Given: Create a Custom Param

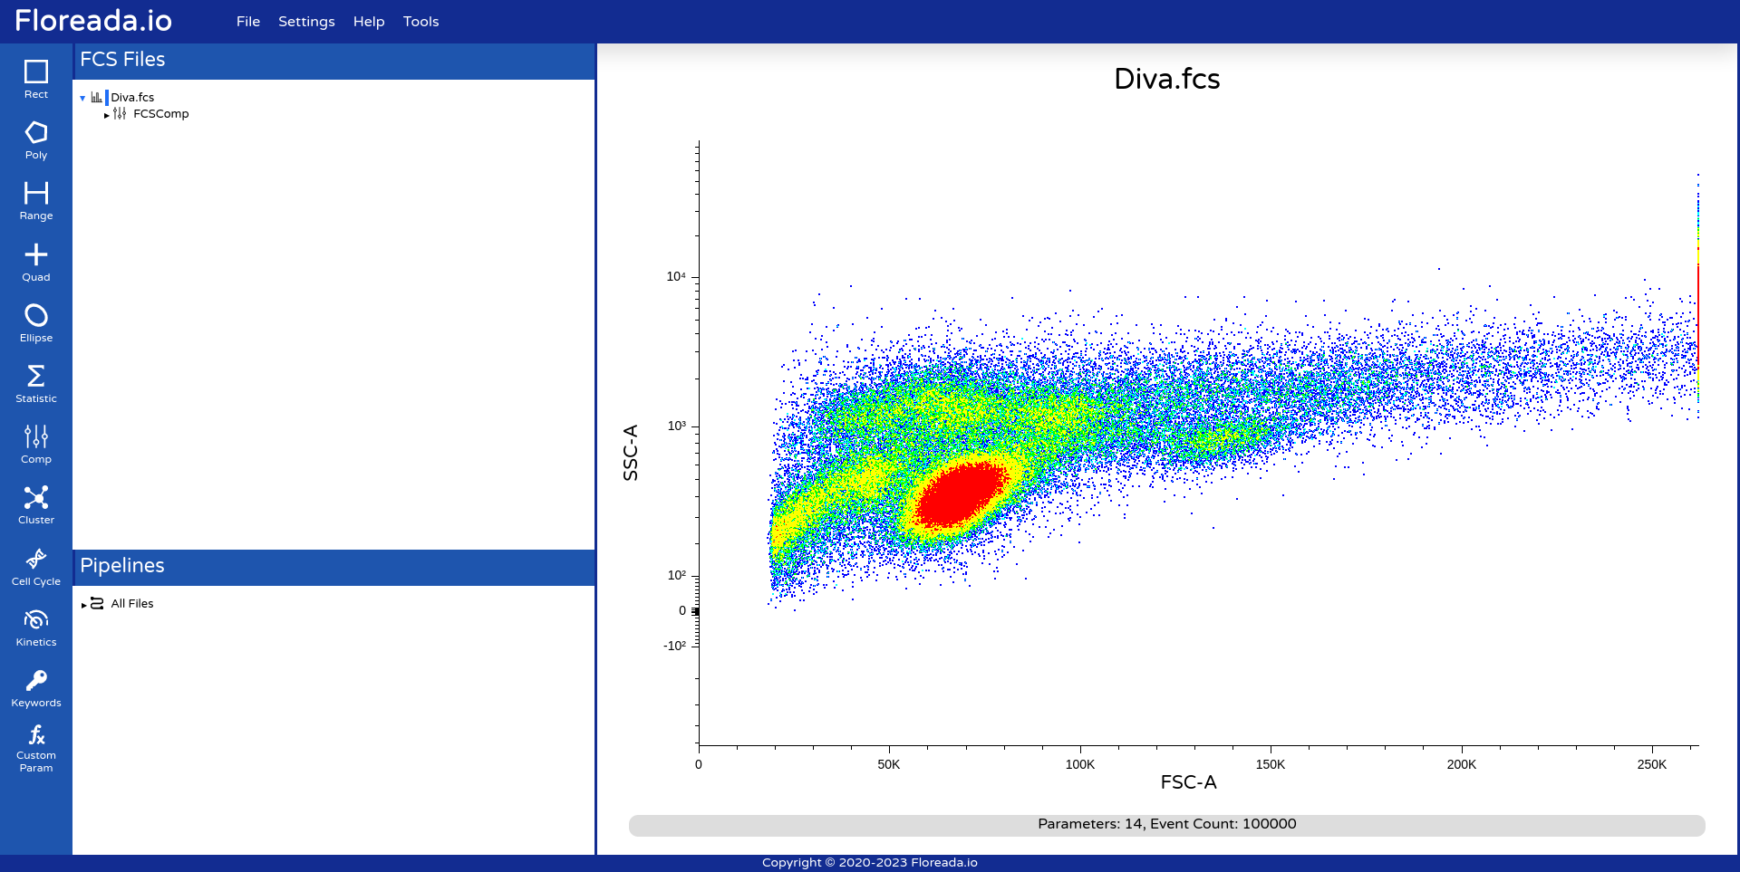Looking at the screenshot, I should [35, 746].
